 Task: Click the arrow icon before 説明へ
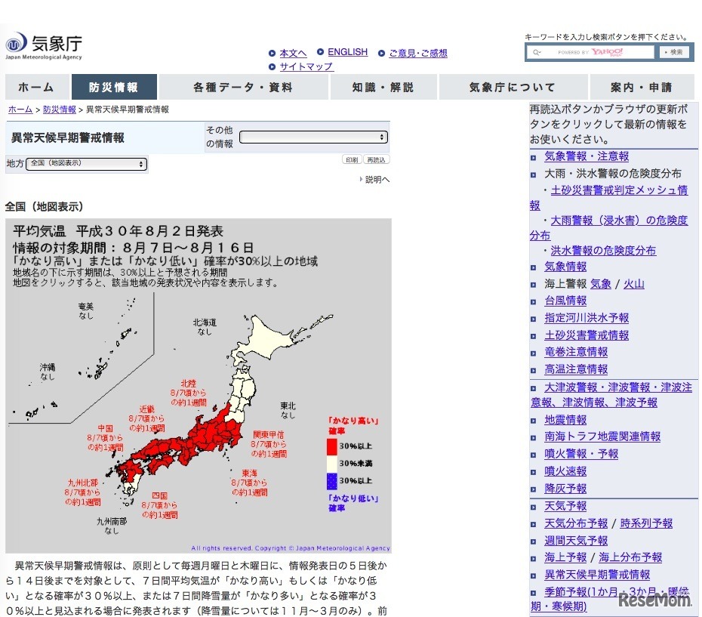coord(361,179)
